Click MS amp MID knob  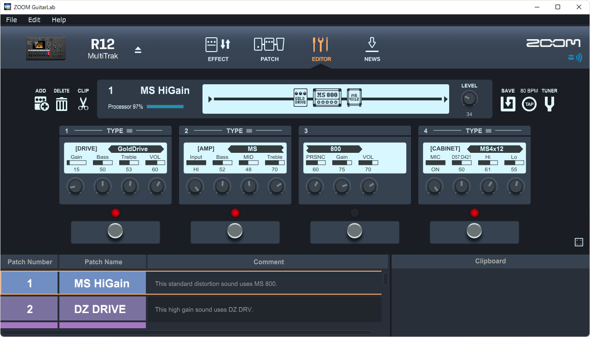[x=249, y=186]
